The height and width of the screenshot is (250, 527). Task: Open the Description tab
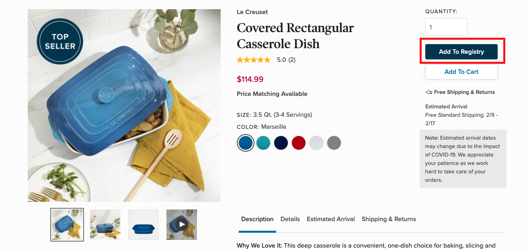coord(257,219)
